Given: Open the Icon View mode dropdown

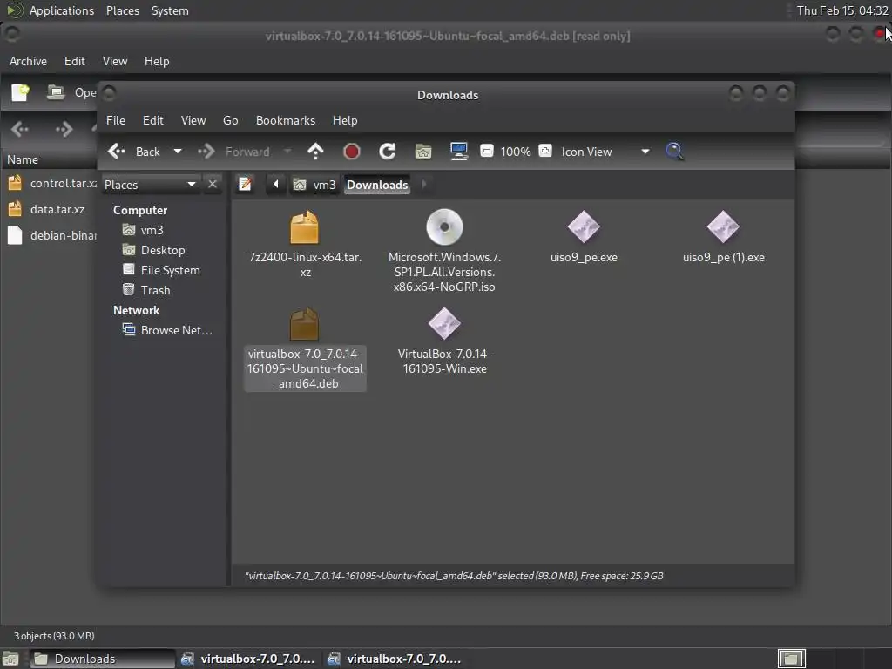Looking at the screenshot, I should (605, 152).
